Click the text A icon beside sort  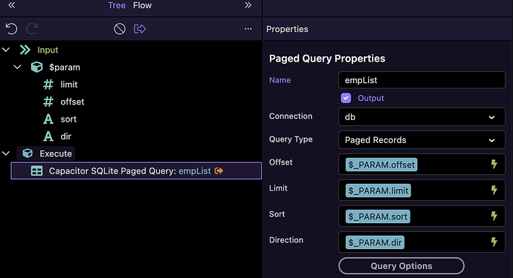48,119
